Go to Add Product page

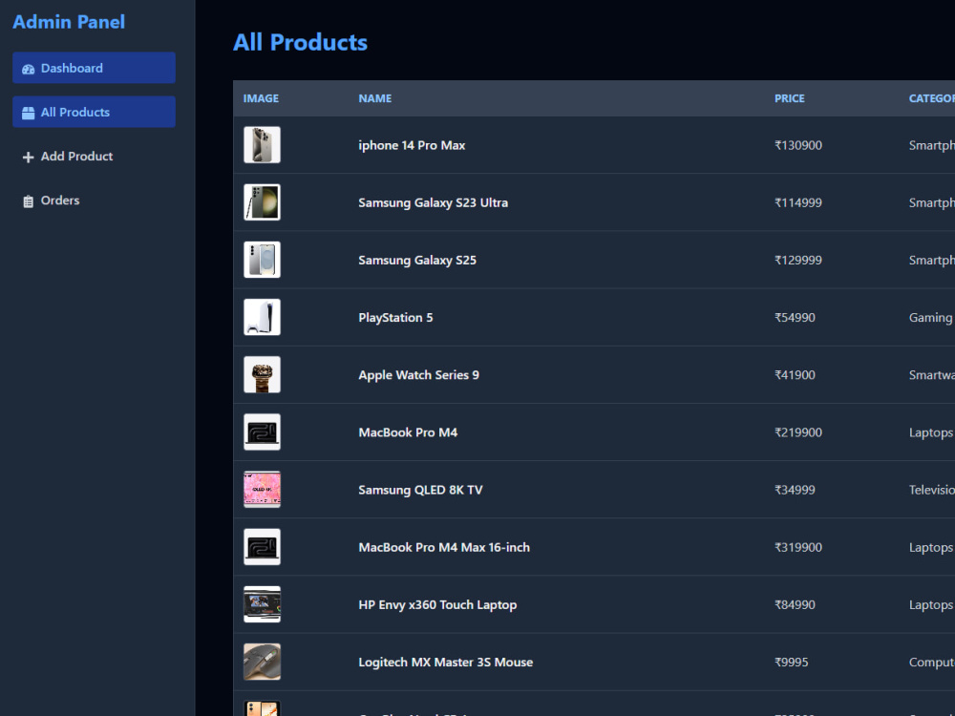pos(94,157)
